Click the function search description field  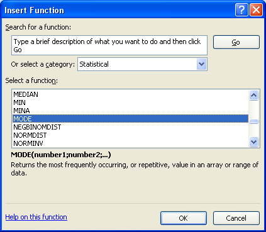(109, 45)
